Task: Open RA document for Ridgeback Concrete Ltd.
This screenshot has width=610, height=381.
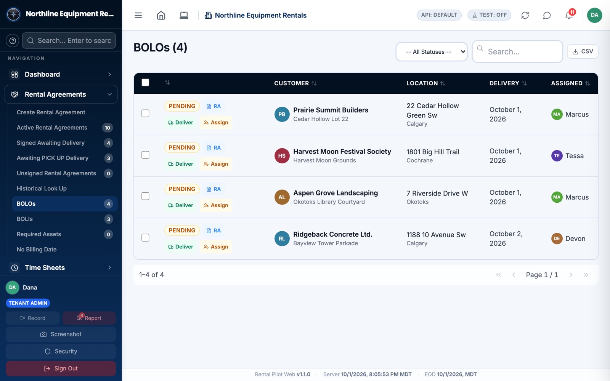Action: pos(213,231)
